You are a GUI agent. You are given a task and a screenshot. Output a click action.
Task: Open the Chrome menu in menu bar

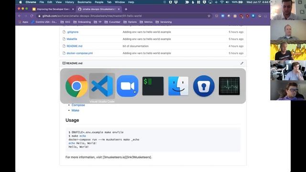(x=31, y=2)
